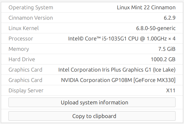The height and width of the screenshot is (124, 184).
Task: Select the Intel Iris Plus Graphics G1 text
Action: 117,70
